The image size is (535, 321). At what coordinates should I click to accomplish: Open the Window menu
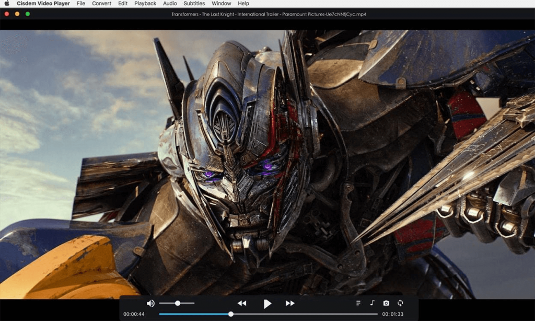coord(221,4)
